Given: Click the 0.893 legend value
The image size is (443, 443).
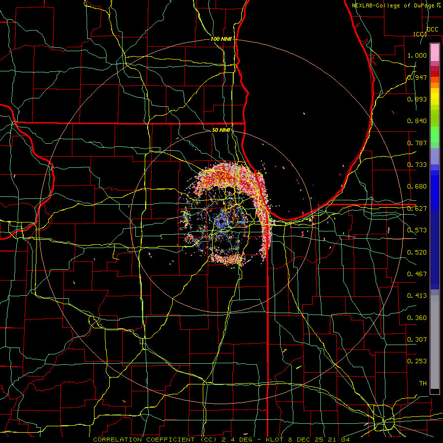Looking at the screenshot, I should click(x=417, y=99).
